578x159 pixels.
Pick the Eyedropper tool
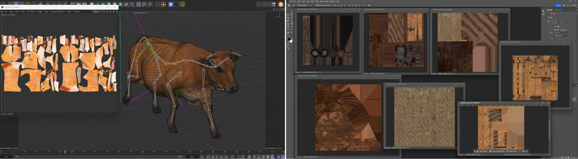pos(292,18)
